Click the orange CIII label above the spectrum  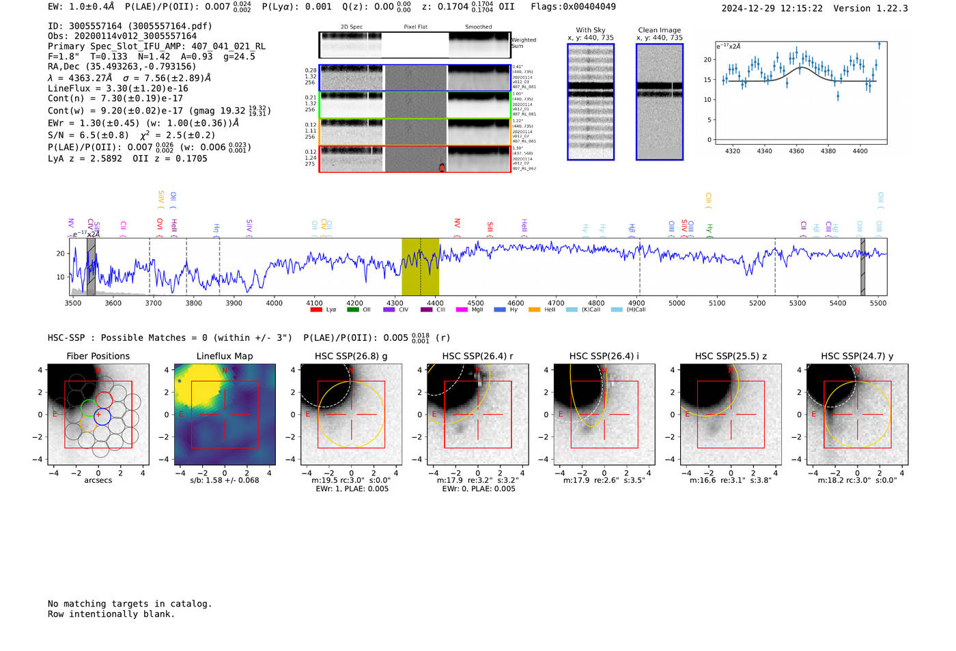[x=708, y=201]
